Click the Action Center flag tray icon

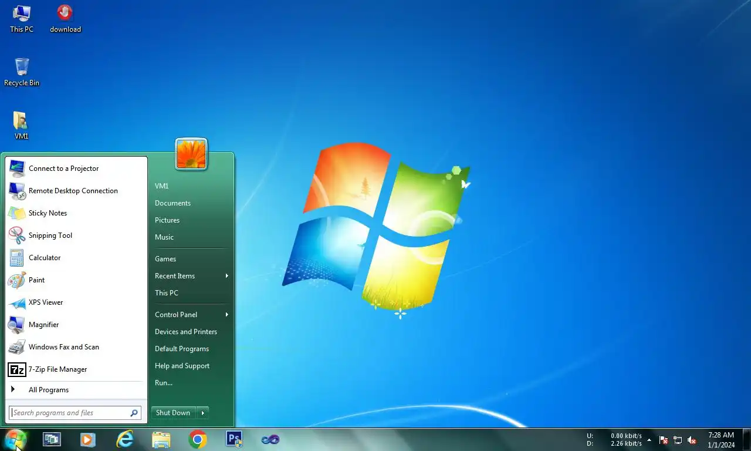pos(664,440)
